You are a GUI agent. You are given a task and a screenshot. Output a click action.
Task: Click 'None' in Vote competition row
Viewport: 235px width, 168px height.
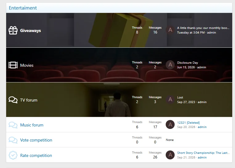click(170, 140)
